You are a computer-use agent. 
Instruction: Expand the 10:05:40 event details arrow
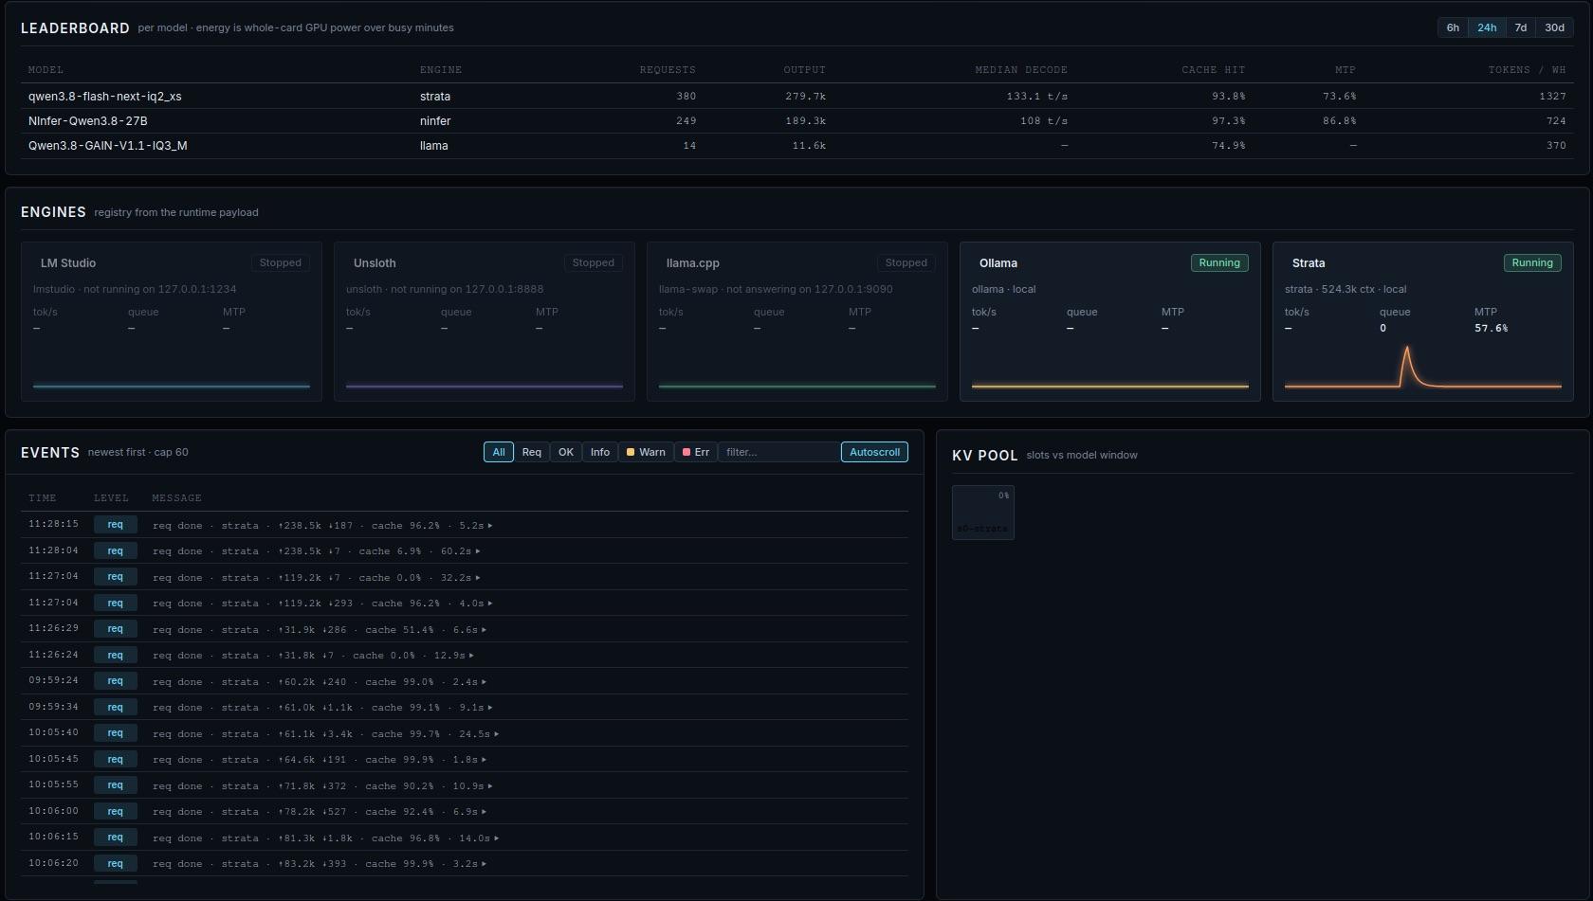497,733
